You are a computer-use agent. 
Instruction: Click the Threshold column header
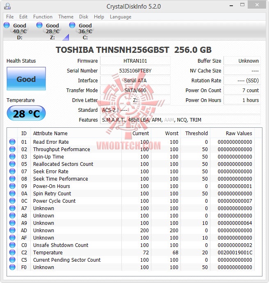[195, 133]
